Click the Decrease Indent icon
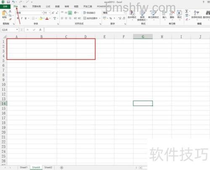This screenshot has width=210, height=170. point(76,18)
